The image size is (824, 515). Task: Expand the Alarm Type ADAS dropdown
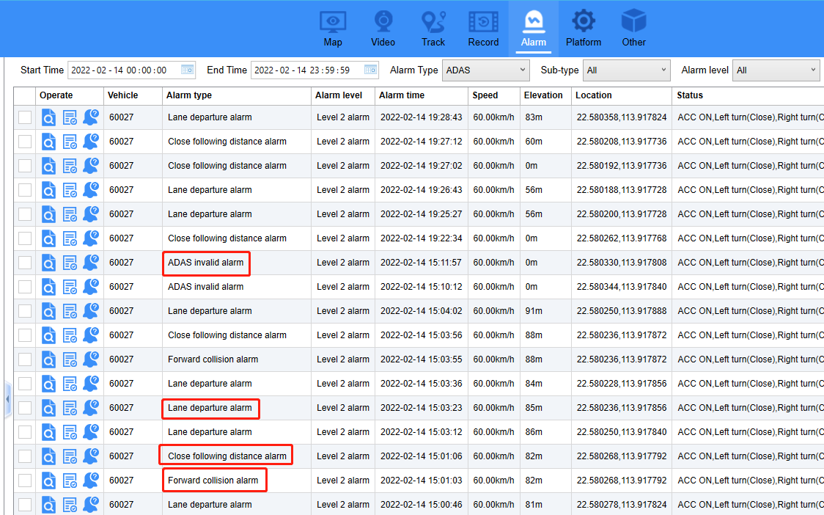point(485,70)
